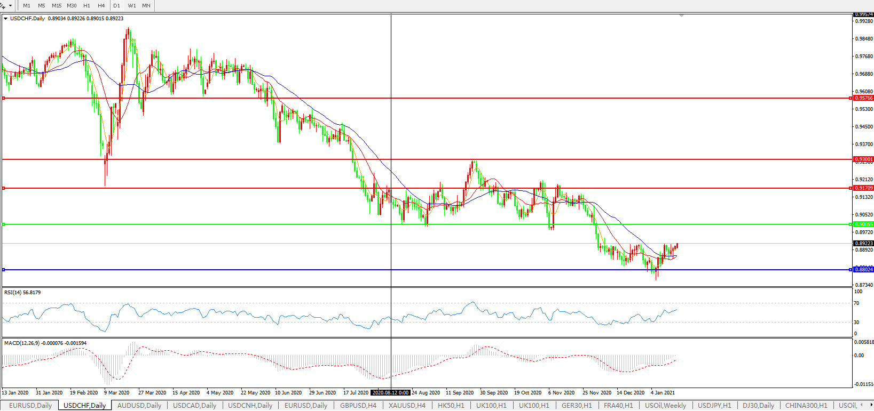
Task: Open the EURUSD,Daily tab at far left
Action: [x=30, y=406]
